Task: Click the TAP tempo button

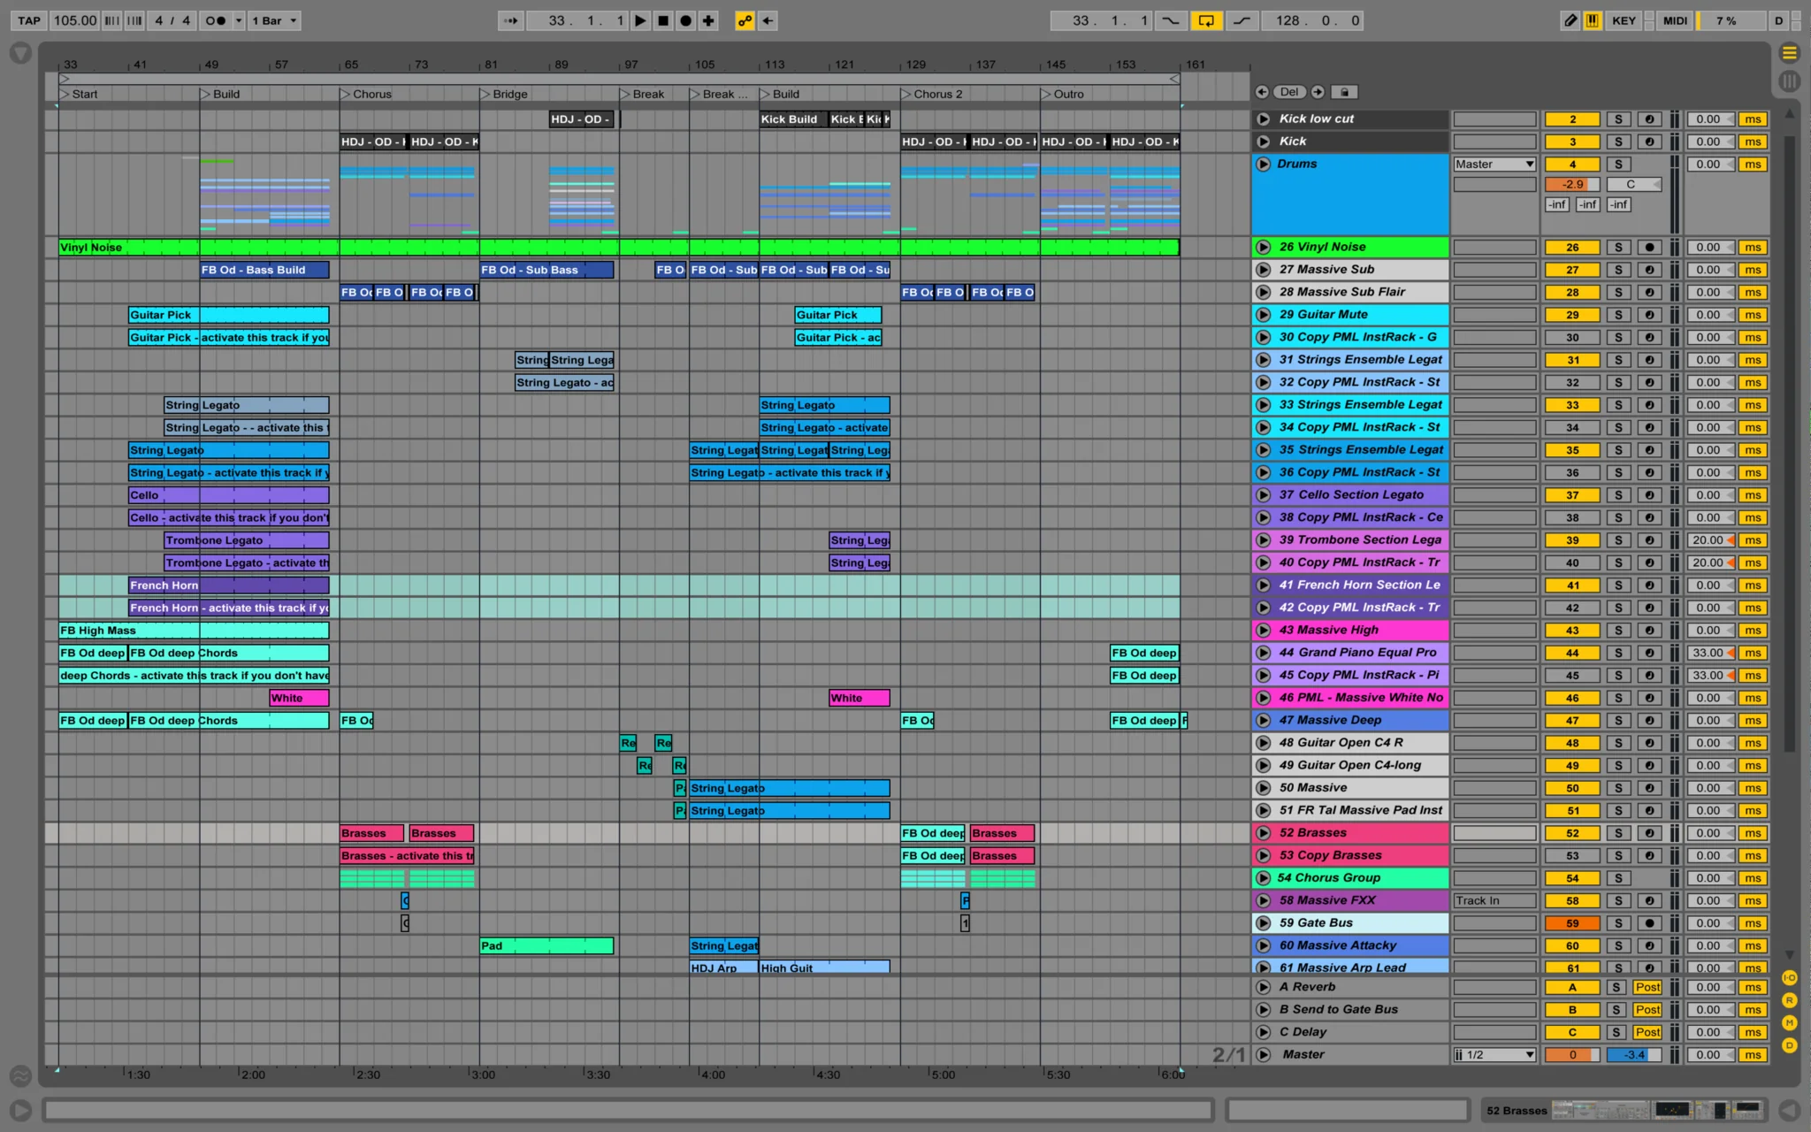Action: coord(28,20)
